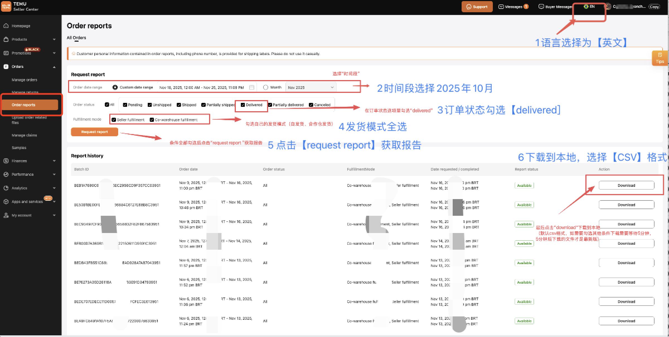The image size is (669, 337).
Task: Click the My account person icon
Action: 6,215
